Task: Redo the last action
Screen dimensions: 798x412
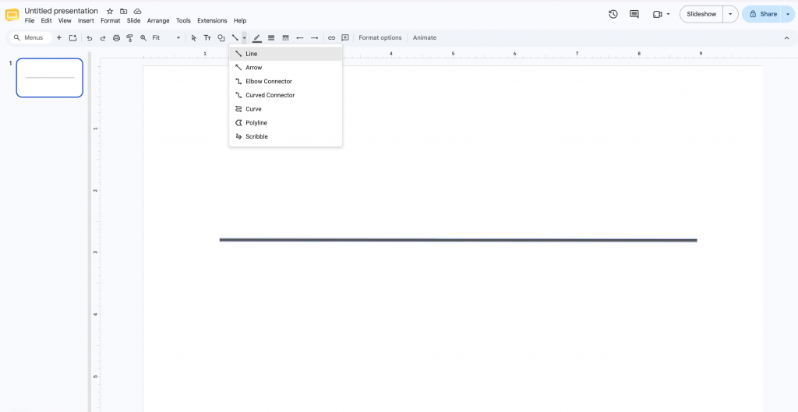Action: 103,37
